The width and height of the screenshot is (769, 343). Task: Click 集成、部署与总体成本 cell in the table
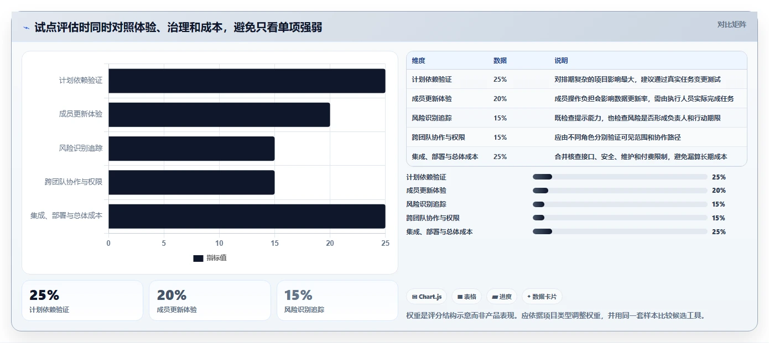tap(445, 157)
